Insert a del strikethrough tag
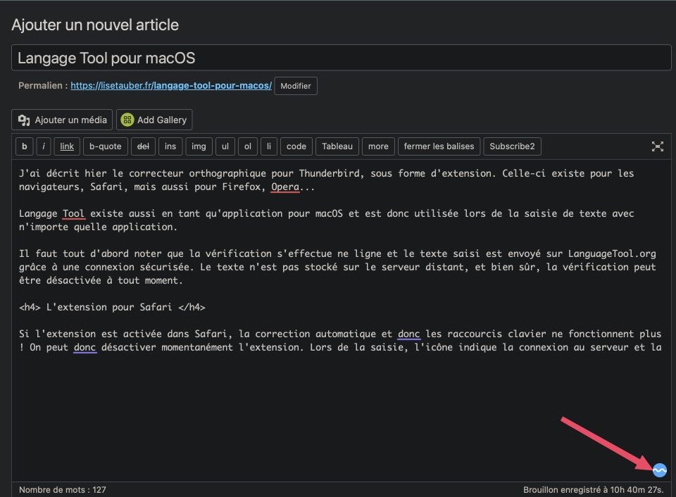 point(143,146)
